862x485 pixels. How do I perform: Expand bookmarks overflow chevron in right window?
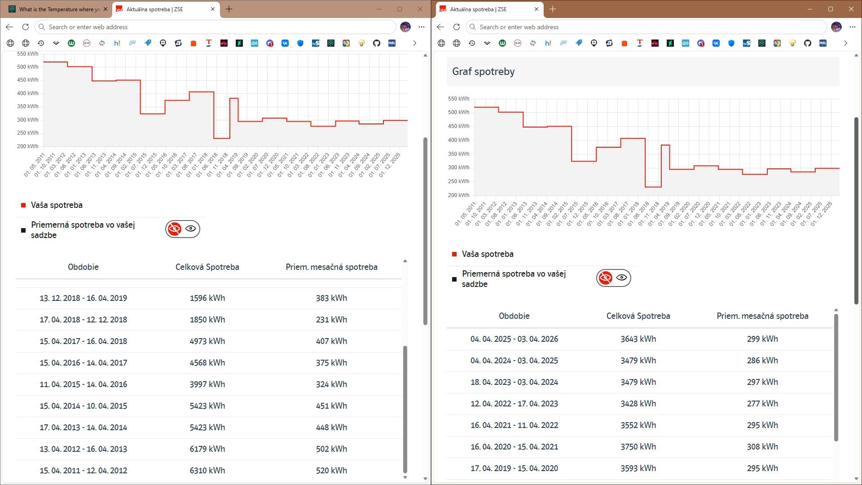coord(845,43)
